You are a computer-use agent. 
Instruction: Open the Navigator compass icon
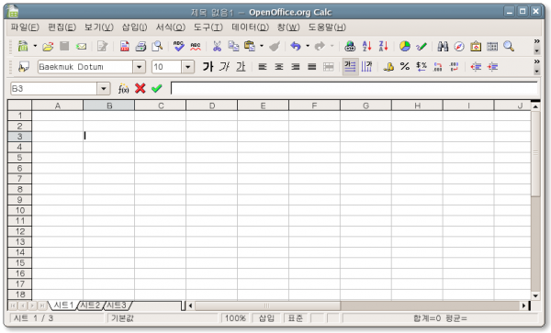459,46
